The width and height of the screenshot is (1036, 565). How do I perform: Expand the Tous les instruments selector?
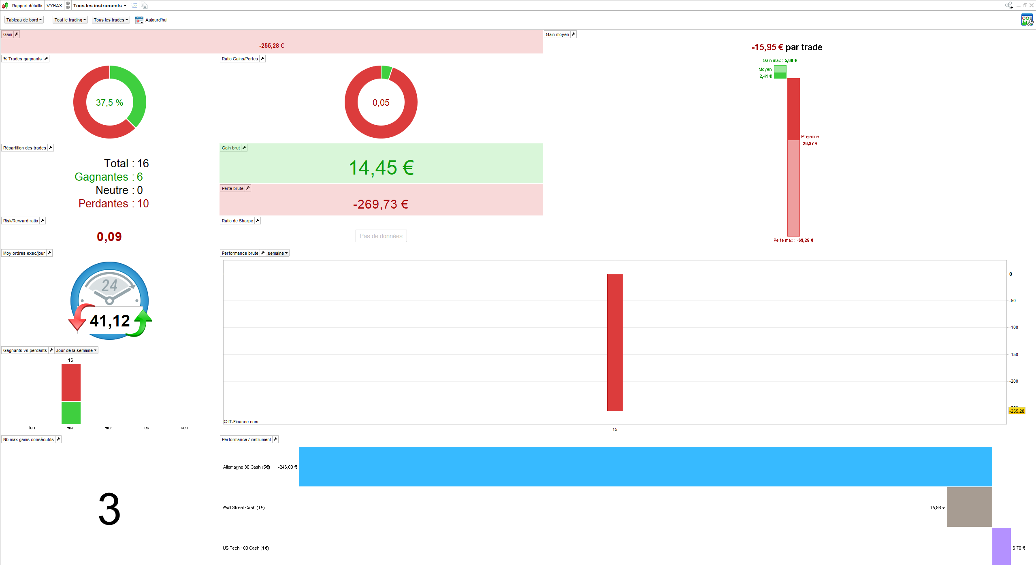(x=100, y=6)
